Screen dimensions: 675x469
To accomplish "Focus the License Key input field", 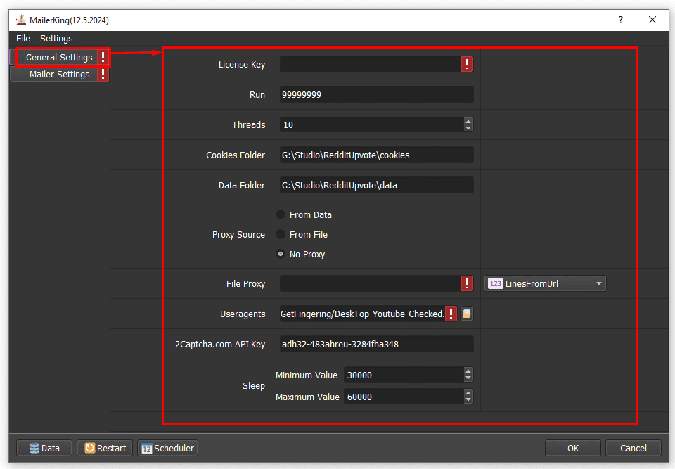I will [x=371, y=64].
